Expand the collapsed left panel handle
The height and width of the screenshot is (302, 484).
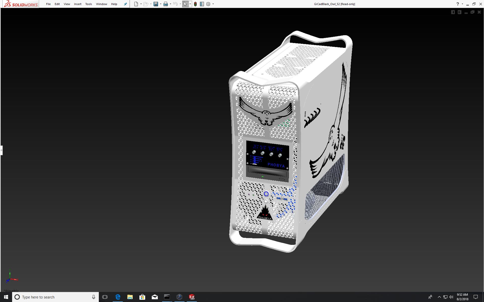1,150
